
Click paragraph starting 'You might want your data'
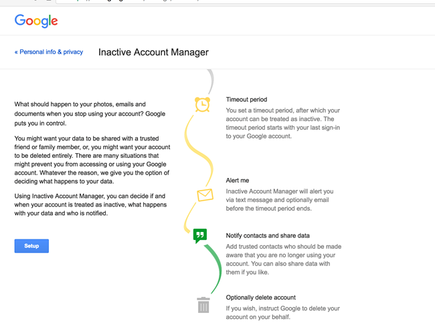click(92, 160)
